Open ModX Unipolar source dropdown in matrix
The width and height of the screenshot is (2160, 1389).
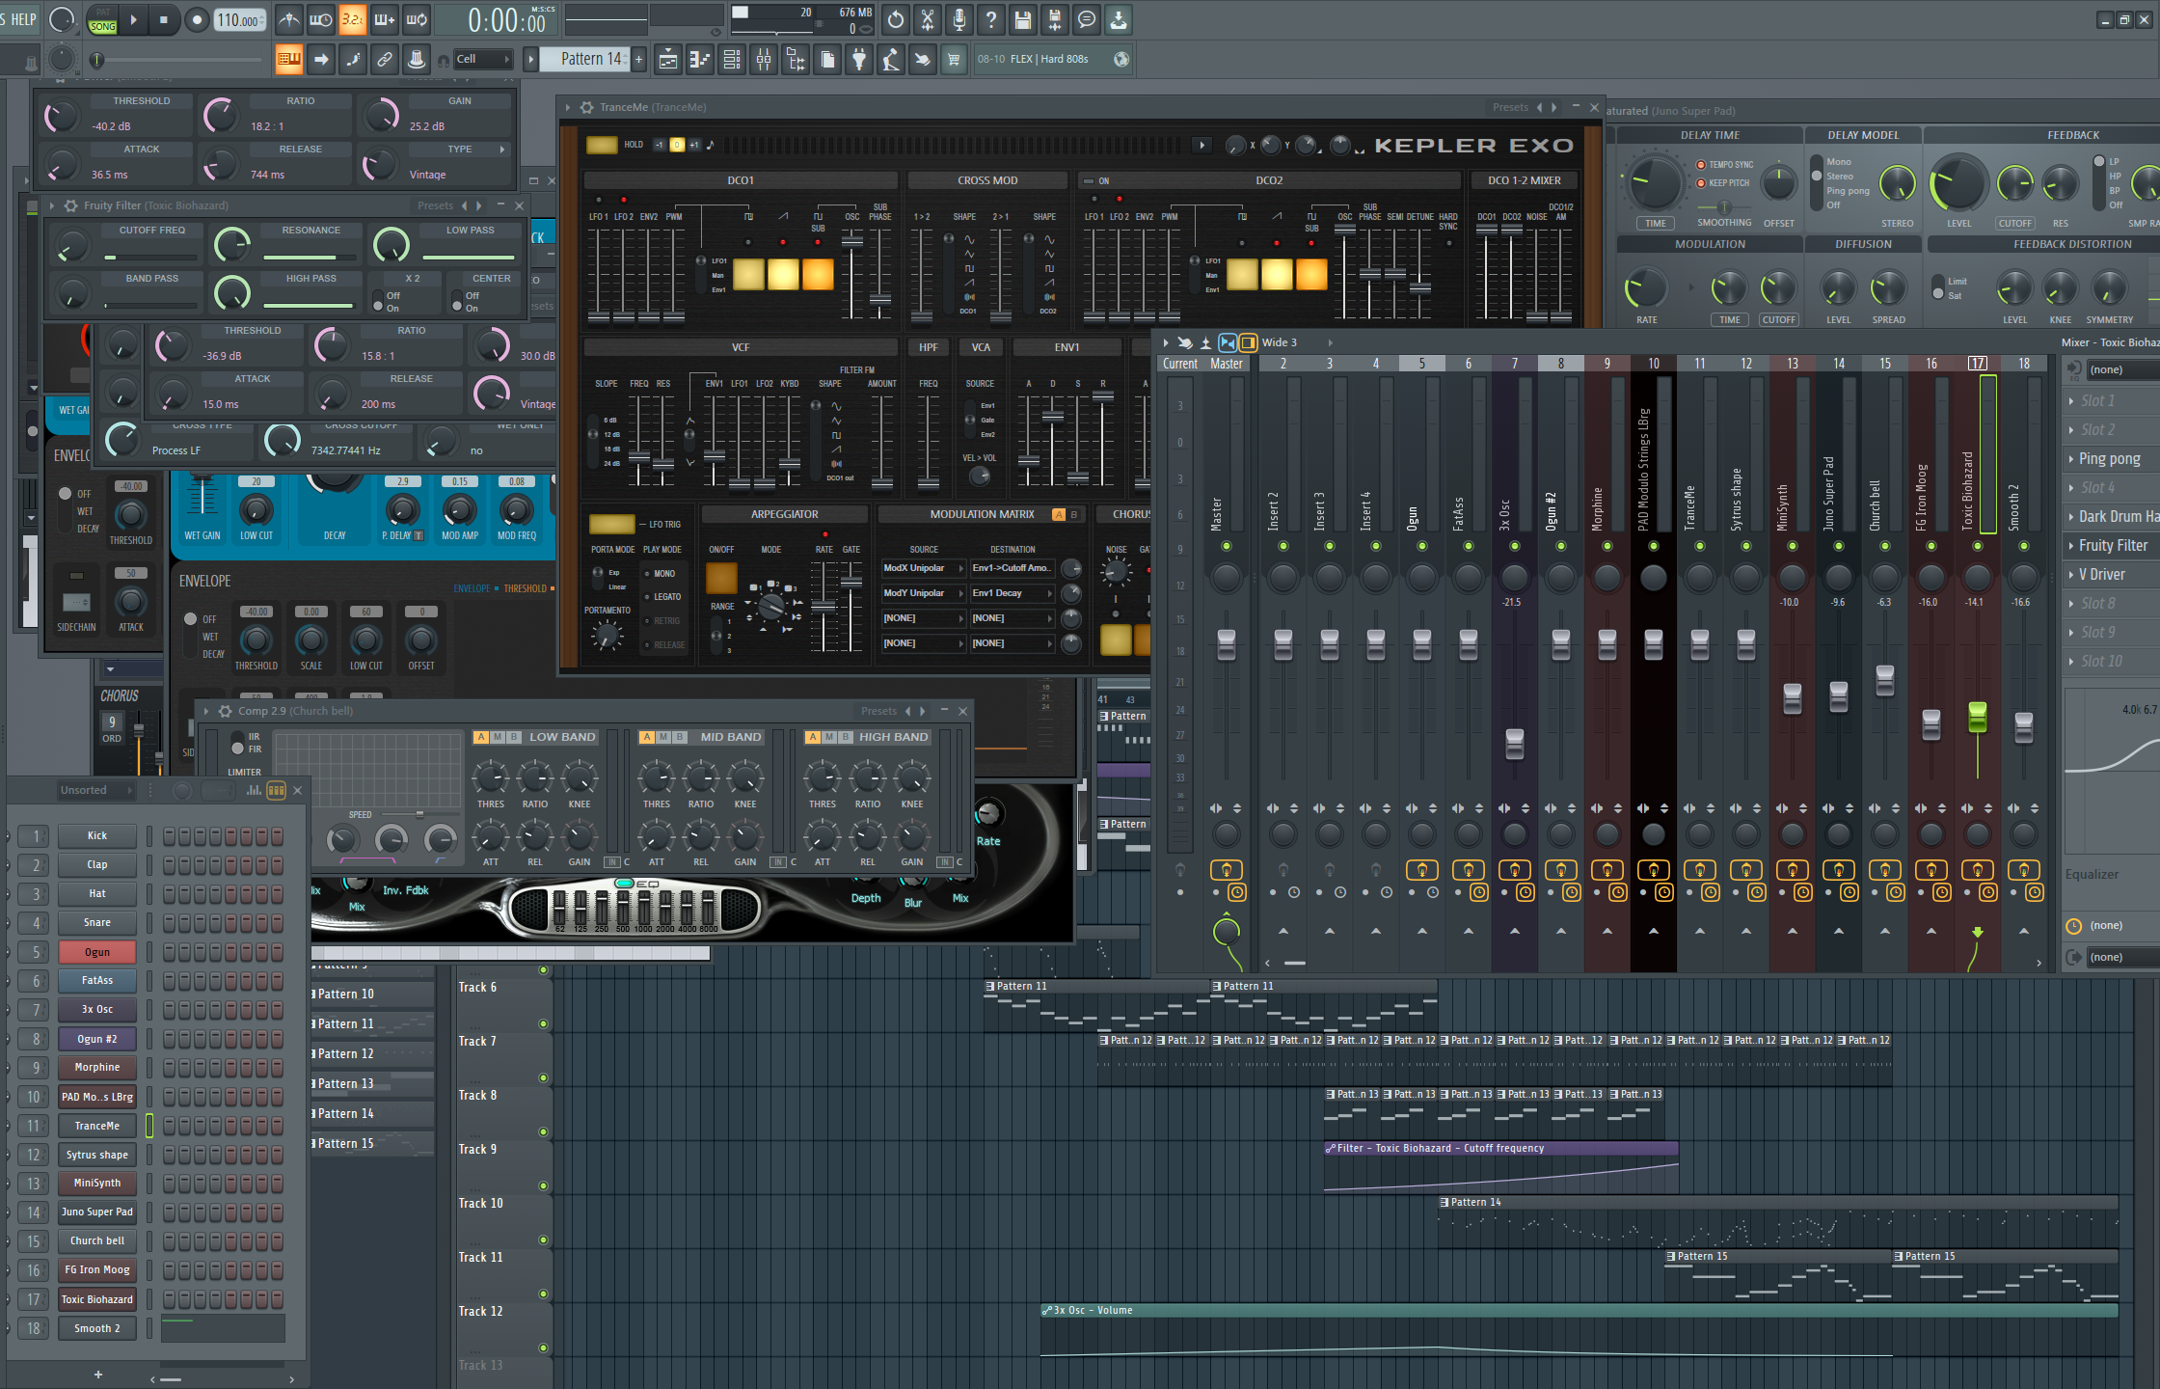tap(923, 568)
